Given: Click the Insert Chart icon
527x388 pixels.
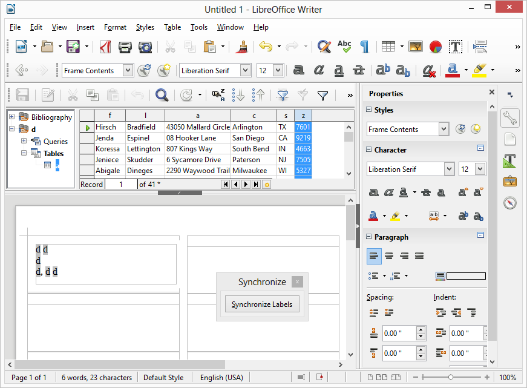Looking at the screenshot, I should click(x=436, y=47).
